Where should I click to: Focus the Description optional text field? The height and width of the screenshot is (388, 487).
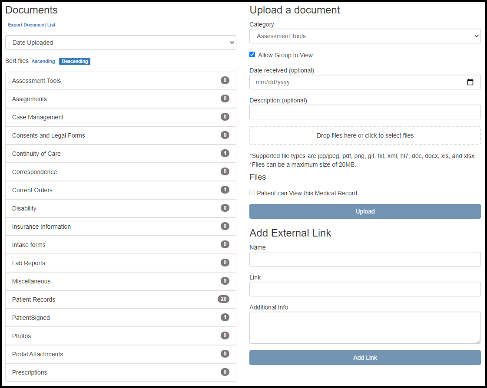[x=365, y=112]
